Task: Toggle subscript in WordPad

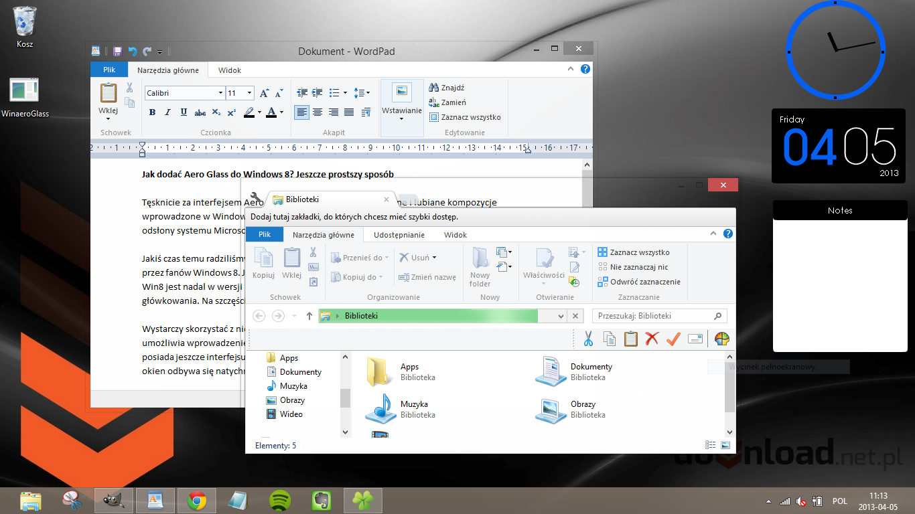Action: [216, 112]
